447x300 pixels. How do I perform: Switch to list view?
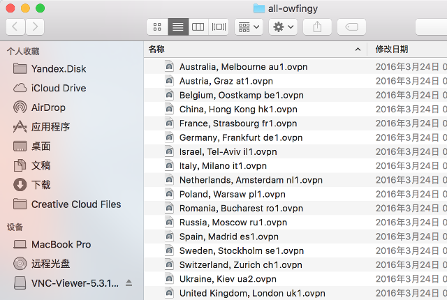click(178, 27)
